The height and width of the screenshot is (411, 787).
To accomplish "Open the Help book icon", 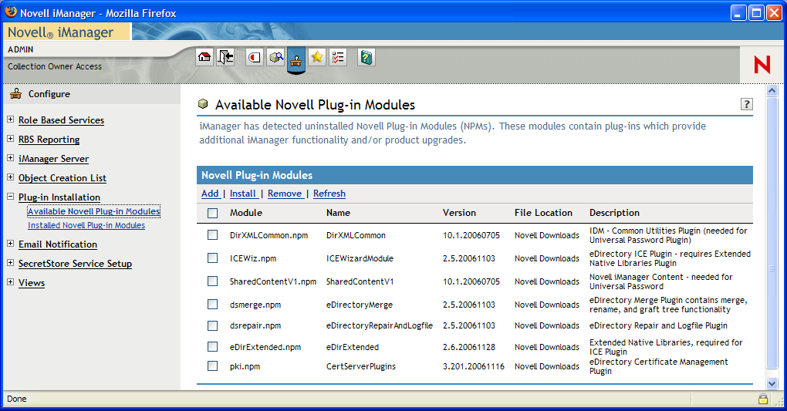I will point(366,57).
